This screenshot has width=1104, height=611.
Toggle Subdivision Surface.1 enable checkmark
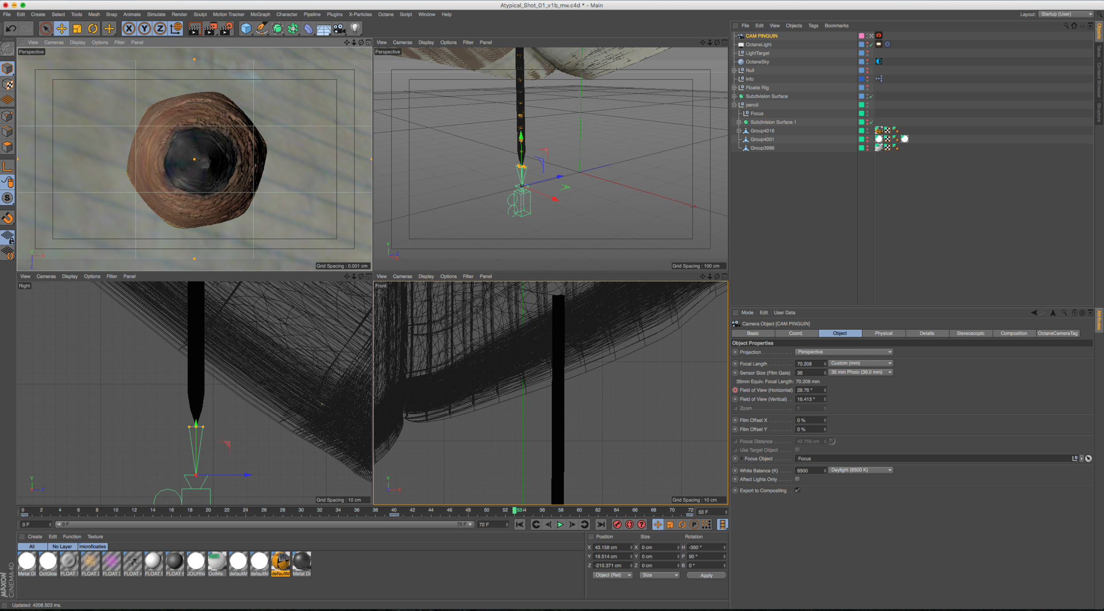coord(871,122)
